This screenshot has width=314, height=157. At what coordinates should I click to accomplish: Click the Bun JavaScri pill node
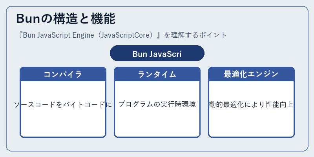click(157, 53)
